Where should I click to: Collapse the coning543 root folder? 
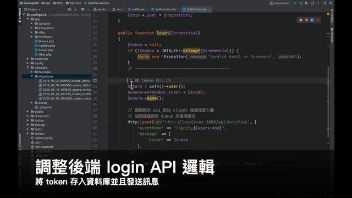[24, 15]
